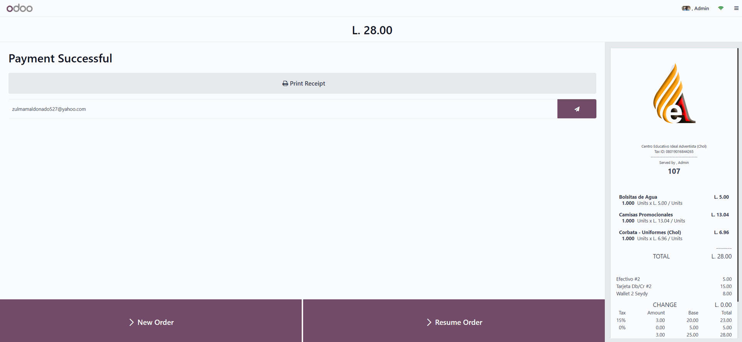The height and width of the screenshot is (342, 742).
Task: Click the chevron beside Resume Order
Action: 429,322
